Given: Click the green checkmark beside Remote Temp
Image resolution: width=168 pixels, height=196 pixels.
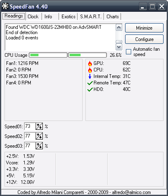Looking at the screenshot, I should [x=90, y=83].
